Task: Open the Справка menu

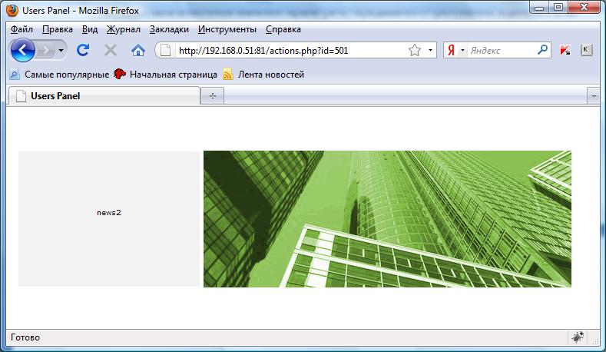Action: click(283, 29)
